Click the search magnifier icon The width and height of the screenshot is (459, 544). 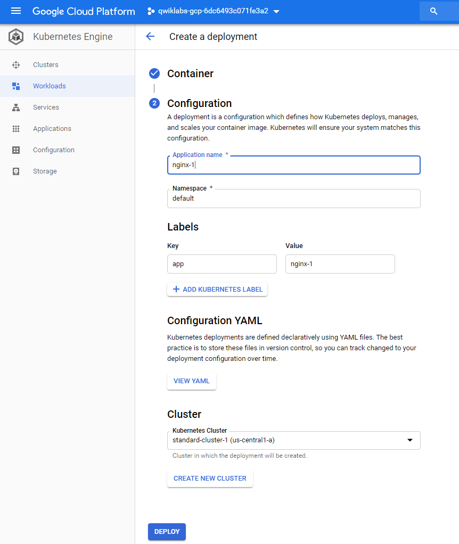click(x=433, y=11)
